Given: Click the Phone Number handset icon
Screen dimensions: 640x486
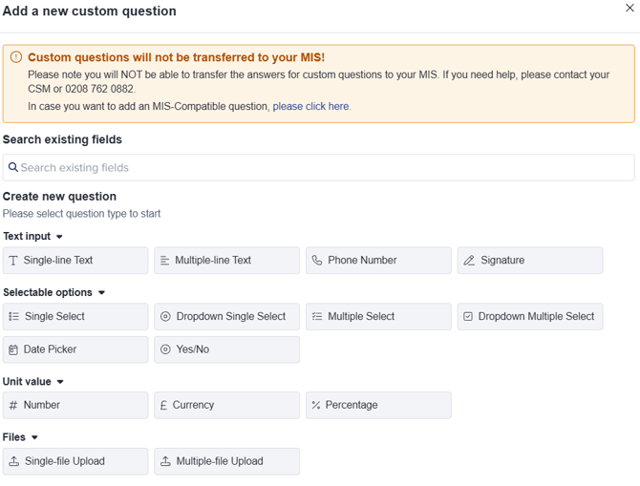Looking at the screenshot, I should [x=317, y=260].
